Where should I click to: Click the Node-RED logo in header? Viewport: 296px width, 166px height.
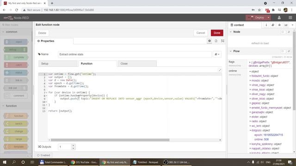click(16, 18)
